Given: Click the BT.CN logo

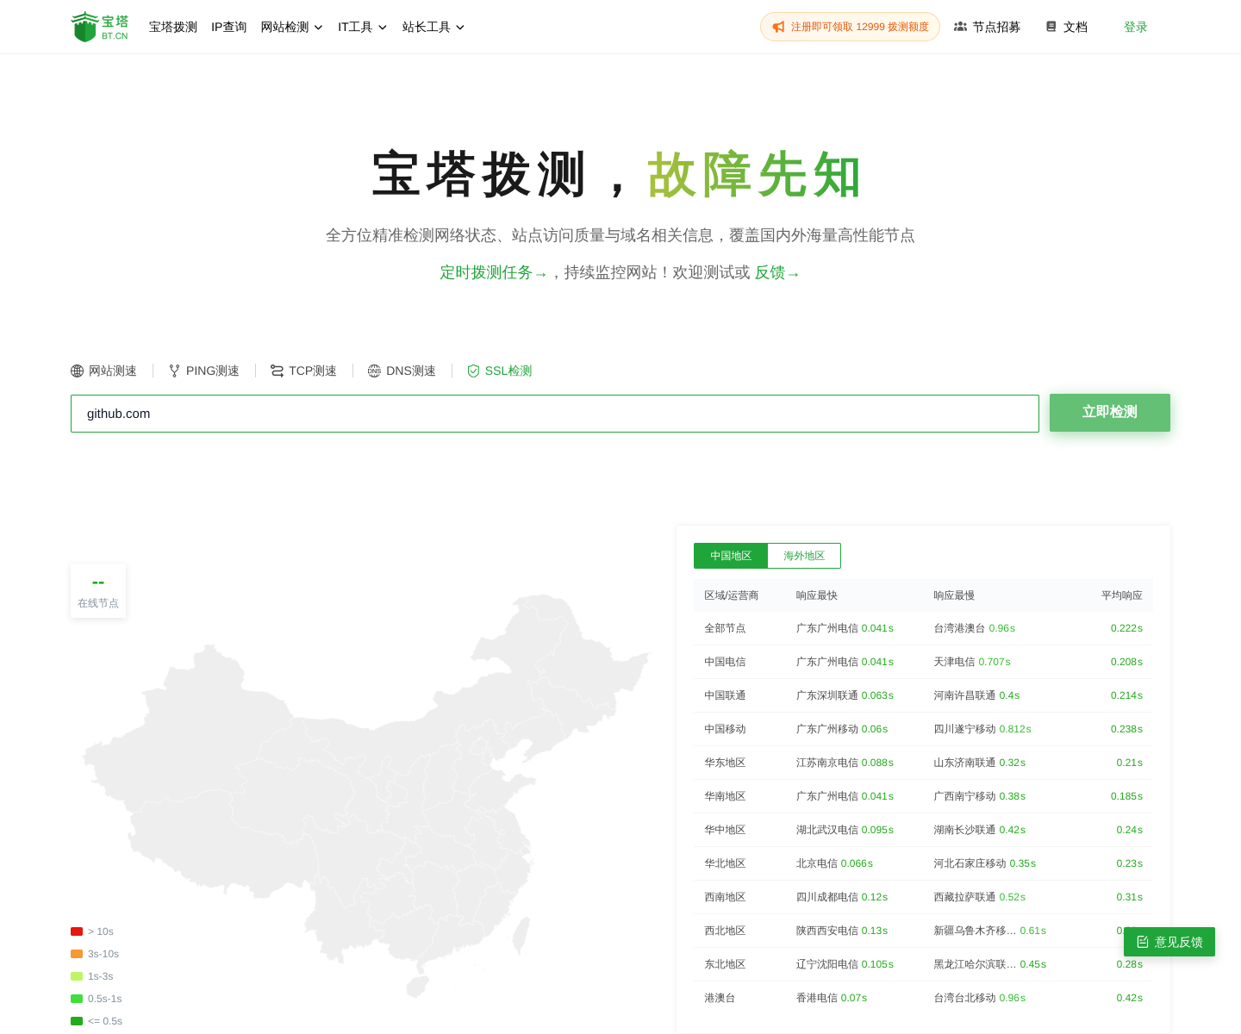Looking at the screenshot, I should (x=100, y=27).
